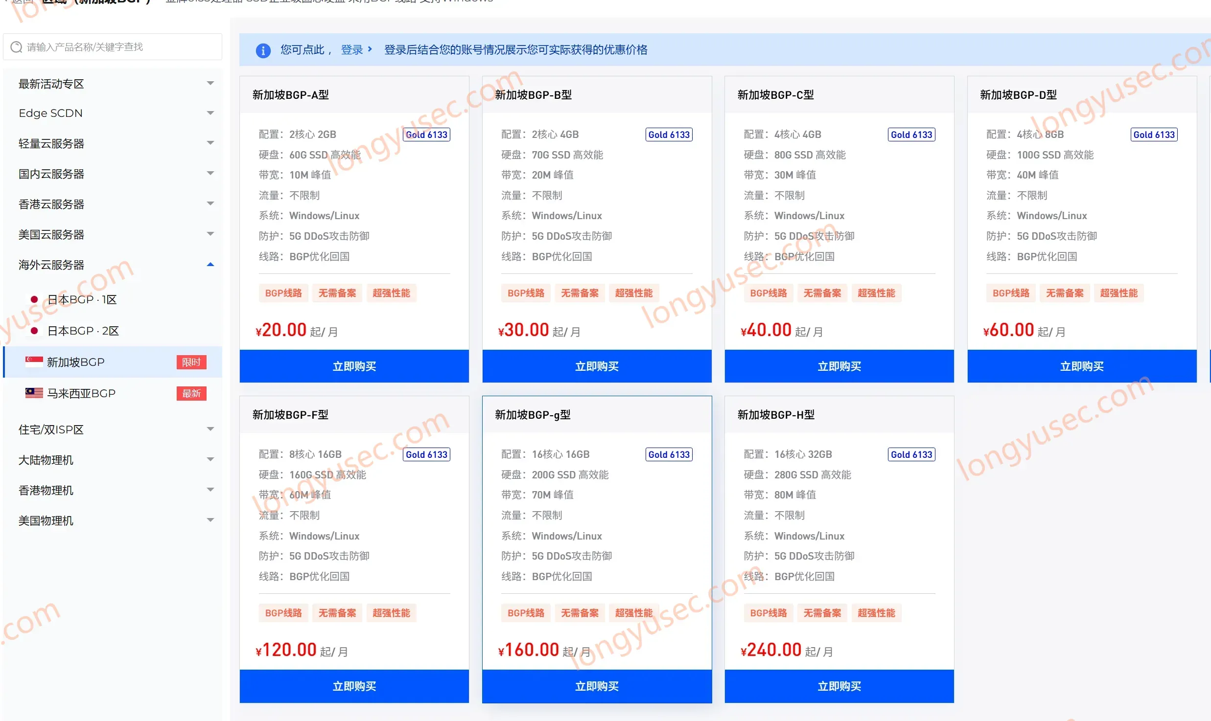The width and height of the screenshot is (1211, 721).
Task: Click 硬盘: 280G SSD 高效能 text
Action: [x=797, y=474]
